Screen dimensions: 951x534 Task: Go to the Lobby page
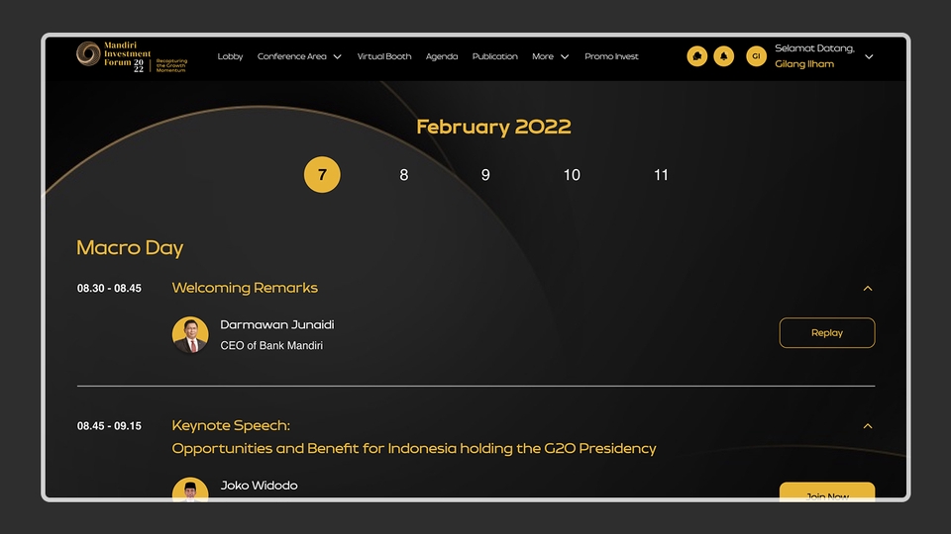pyautogui.click(x=230, y=56)
